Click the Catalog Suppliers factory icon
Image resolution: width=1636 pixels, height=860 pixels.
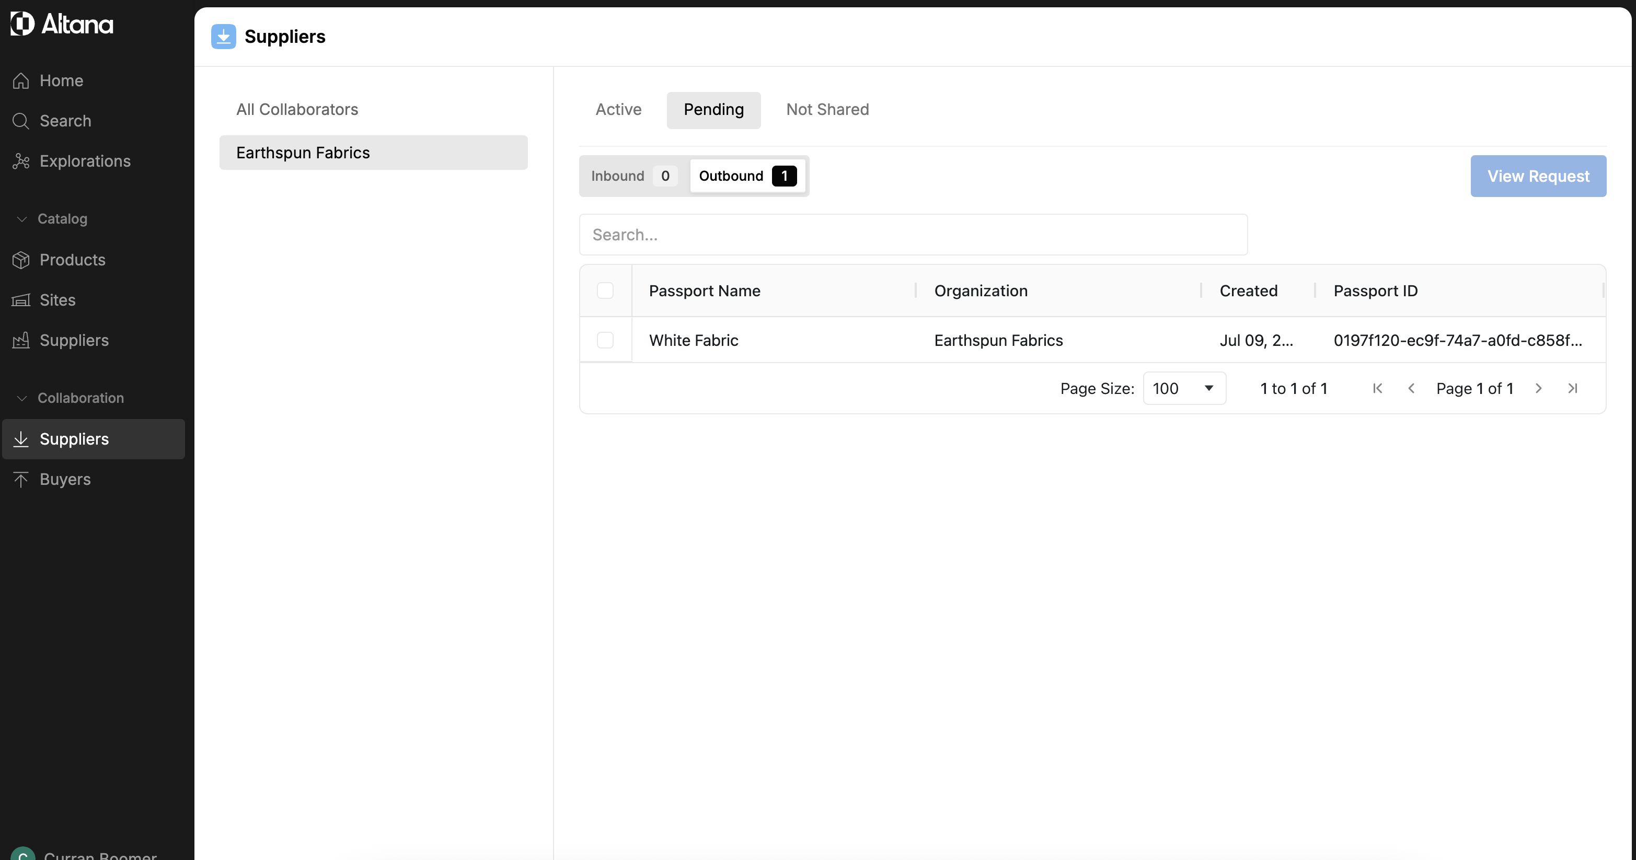pyautogui.click(x=21, y=340)
